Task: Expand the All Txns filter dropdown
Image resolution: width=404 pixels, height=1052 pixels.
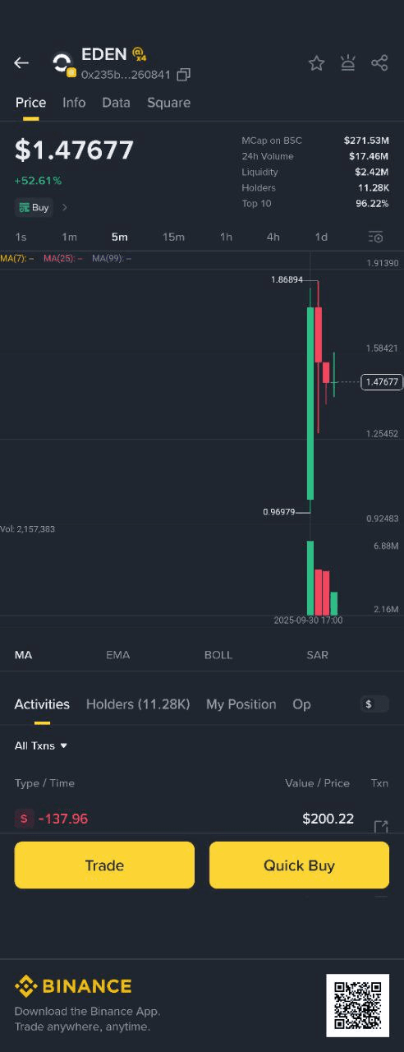Action: (41, 745)
